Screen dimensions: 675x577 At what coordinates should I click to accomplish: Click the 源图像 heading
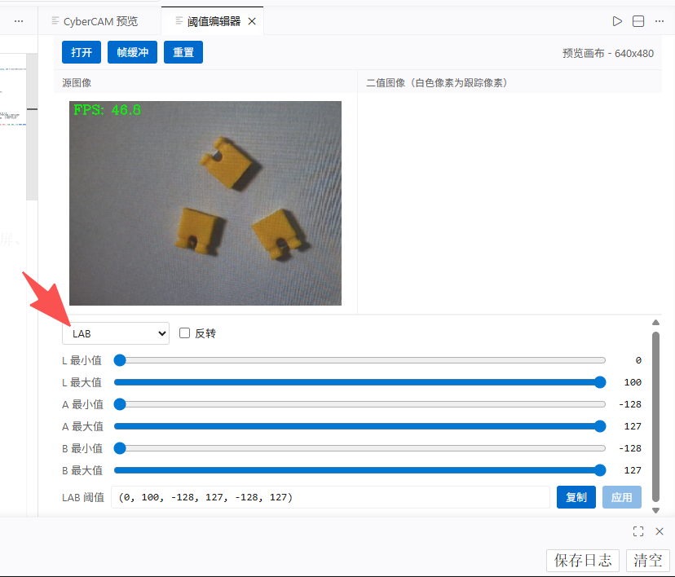[x=77, y=82]
